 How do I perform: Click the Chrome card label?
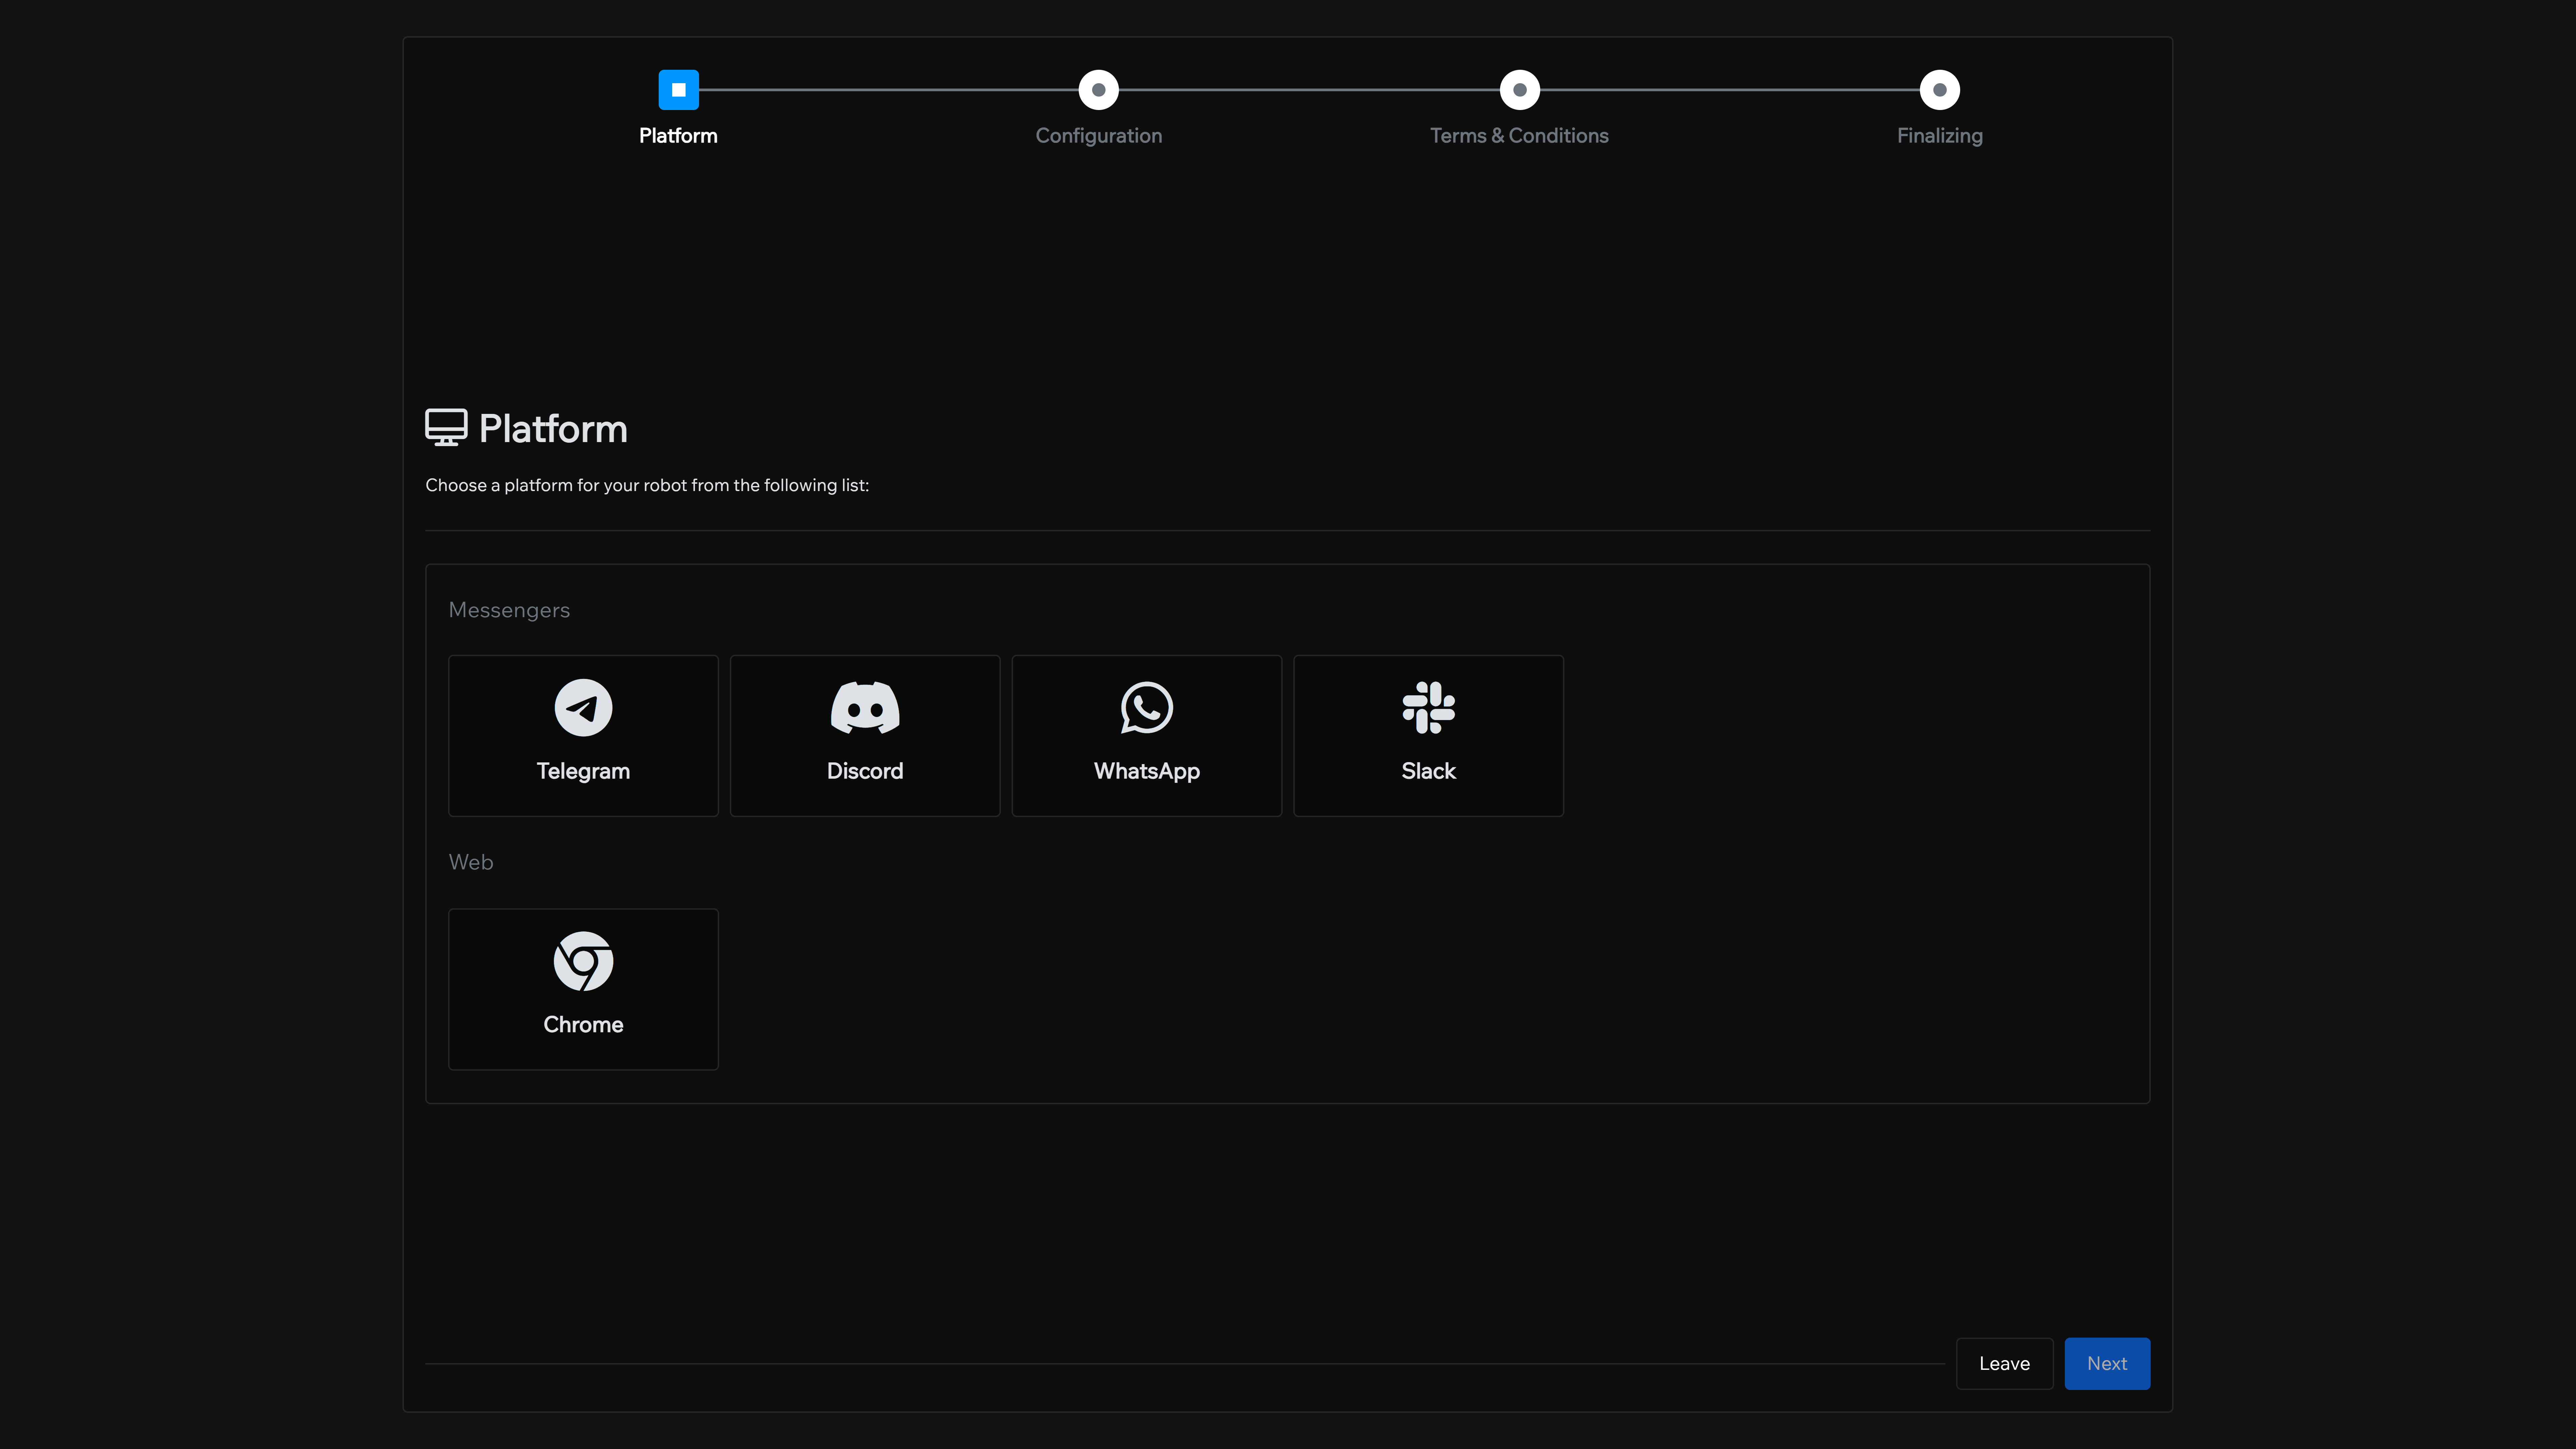pyautogui.click(x=583, y=1025)
